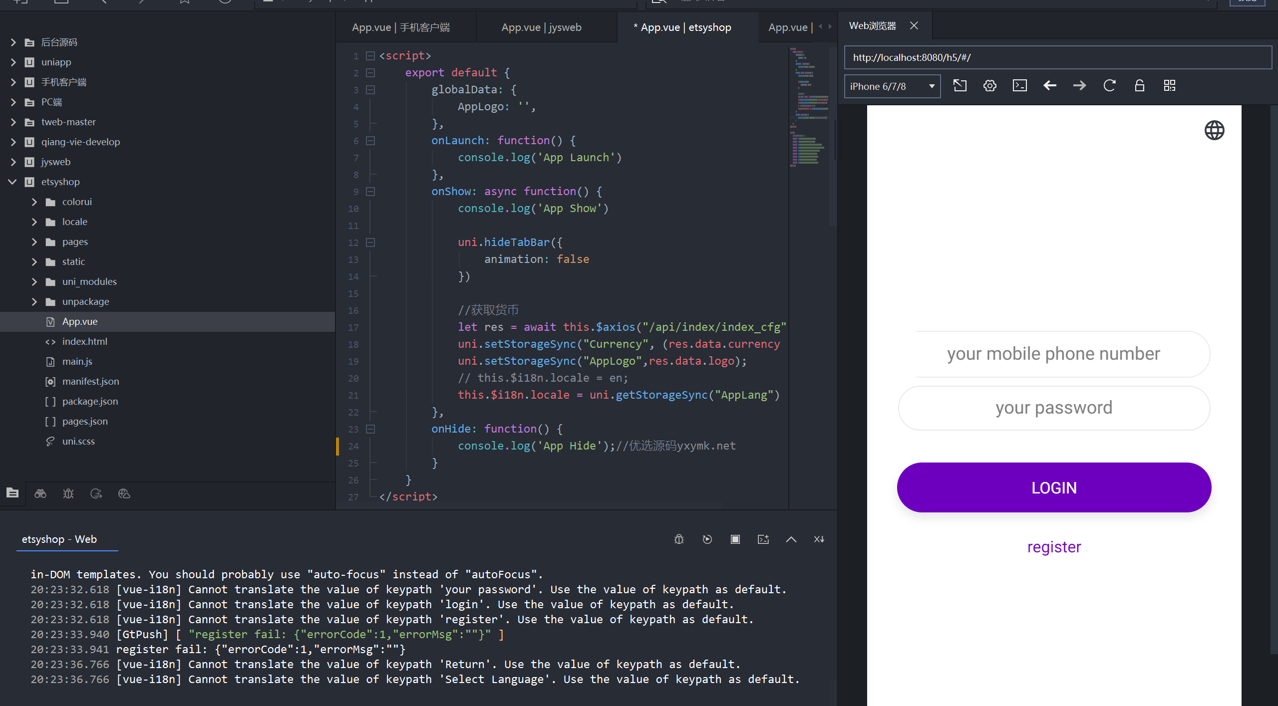Open the iPhone 6/7/8 device dropdown
The height and width of the screenshot is (706, 1278).
coord(892,86)
